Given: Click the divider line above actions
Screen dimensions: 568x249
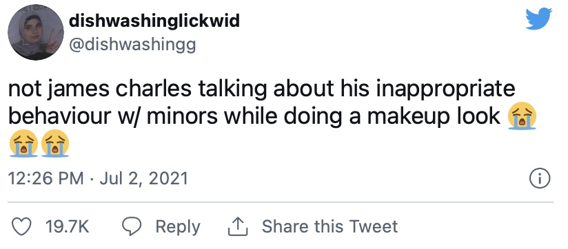Looking at the screenshot, I should point(281,202).
